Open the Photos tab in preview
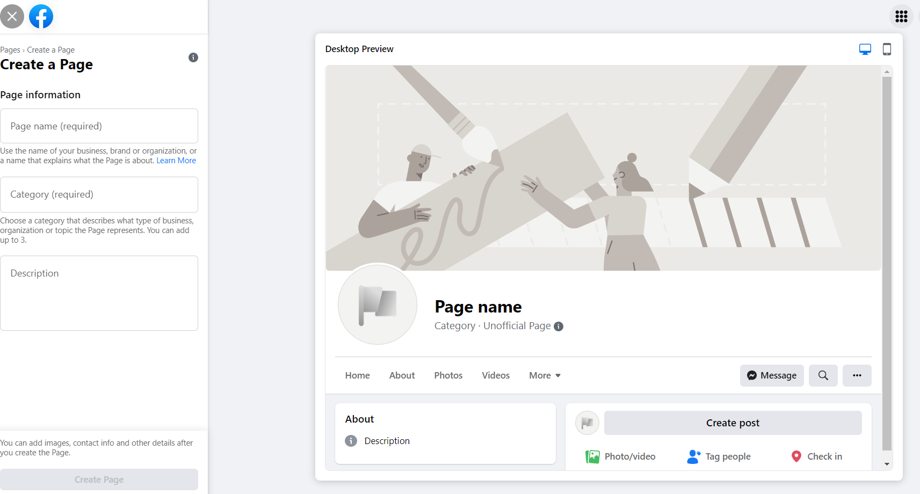 click(448, 375)
